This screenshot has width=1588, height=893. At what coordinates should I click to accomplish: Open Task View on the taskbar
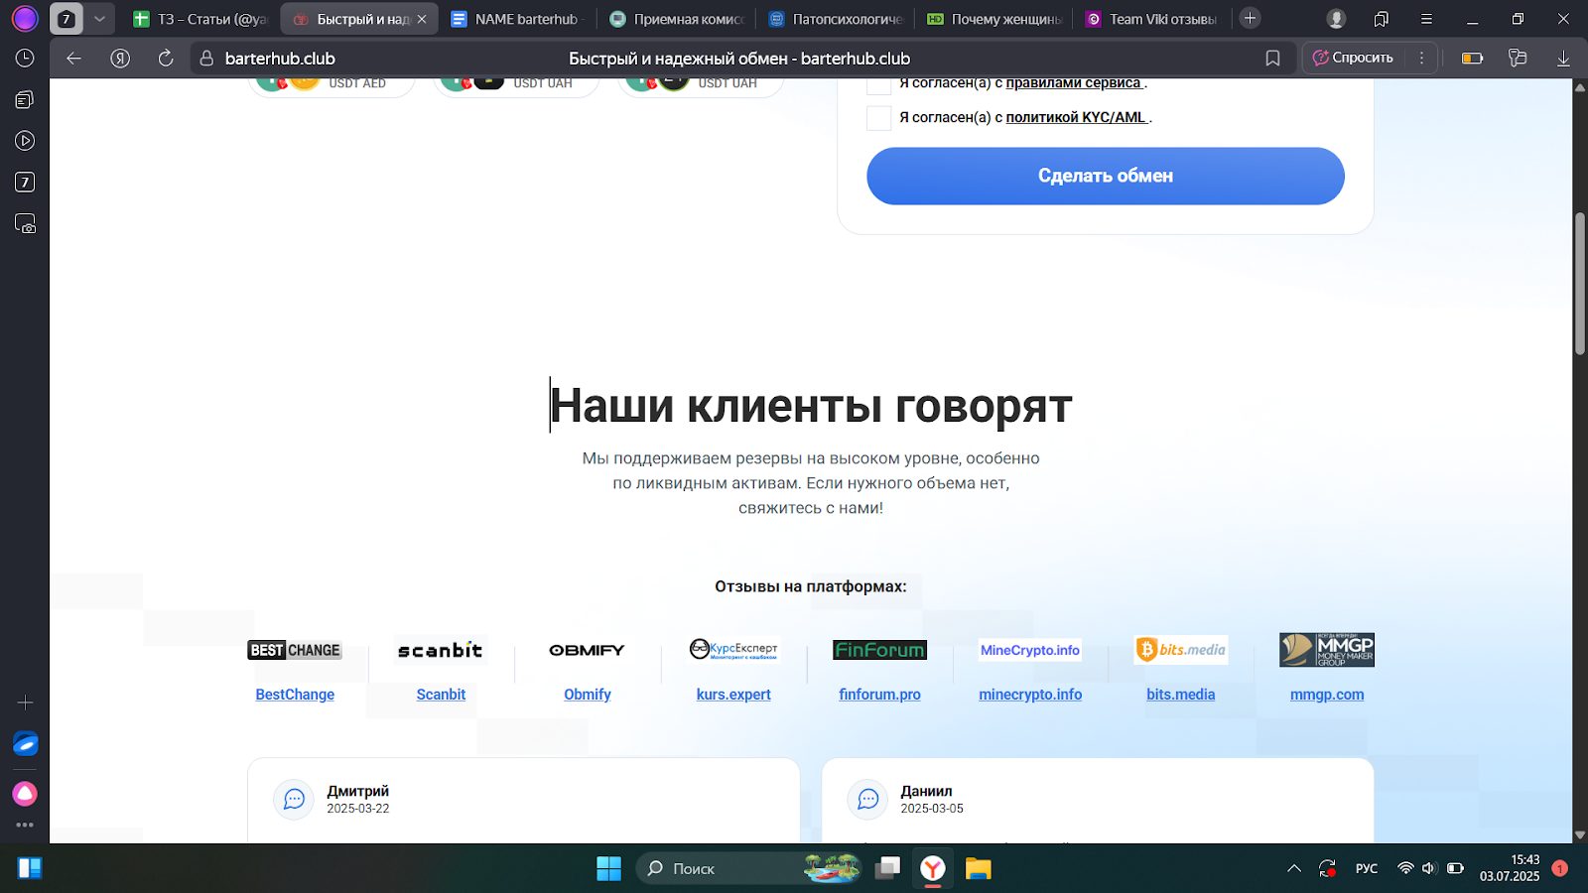[886, 868]
